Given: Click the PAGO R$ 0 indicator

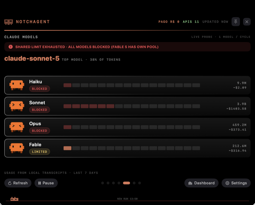Looking at the screenshot, I should (169, 22).
